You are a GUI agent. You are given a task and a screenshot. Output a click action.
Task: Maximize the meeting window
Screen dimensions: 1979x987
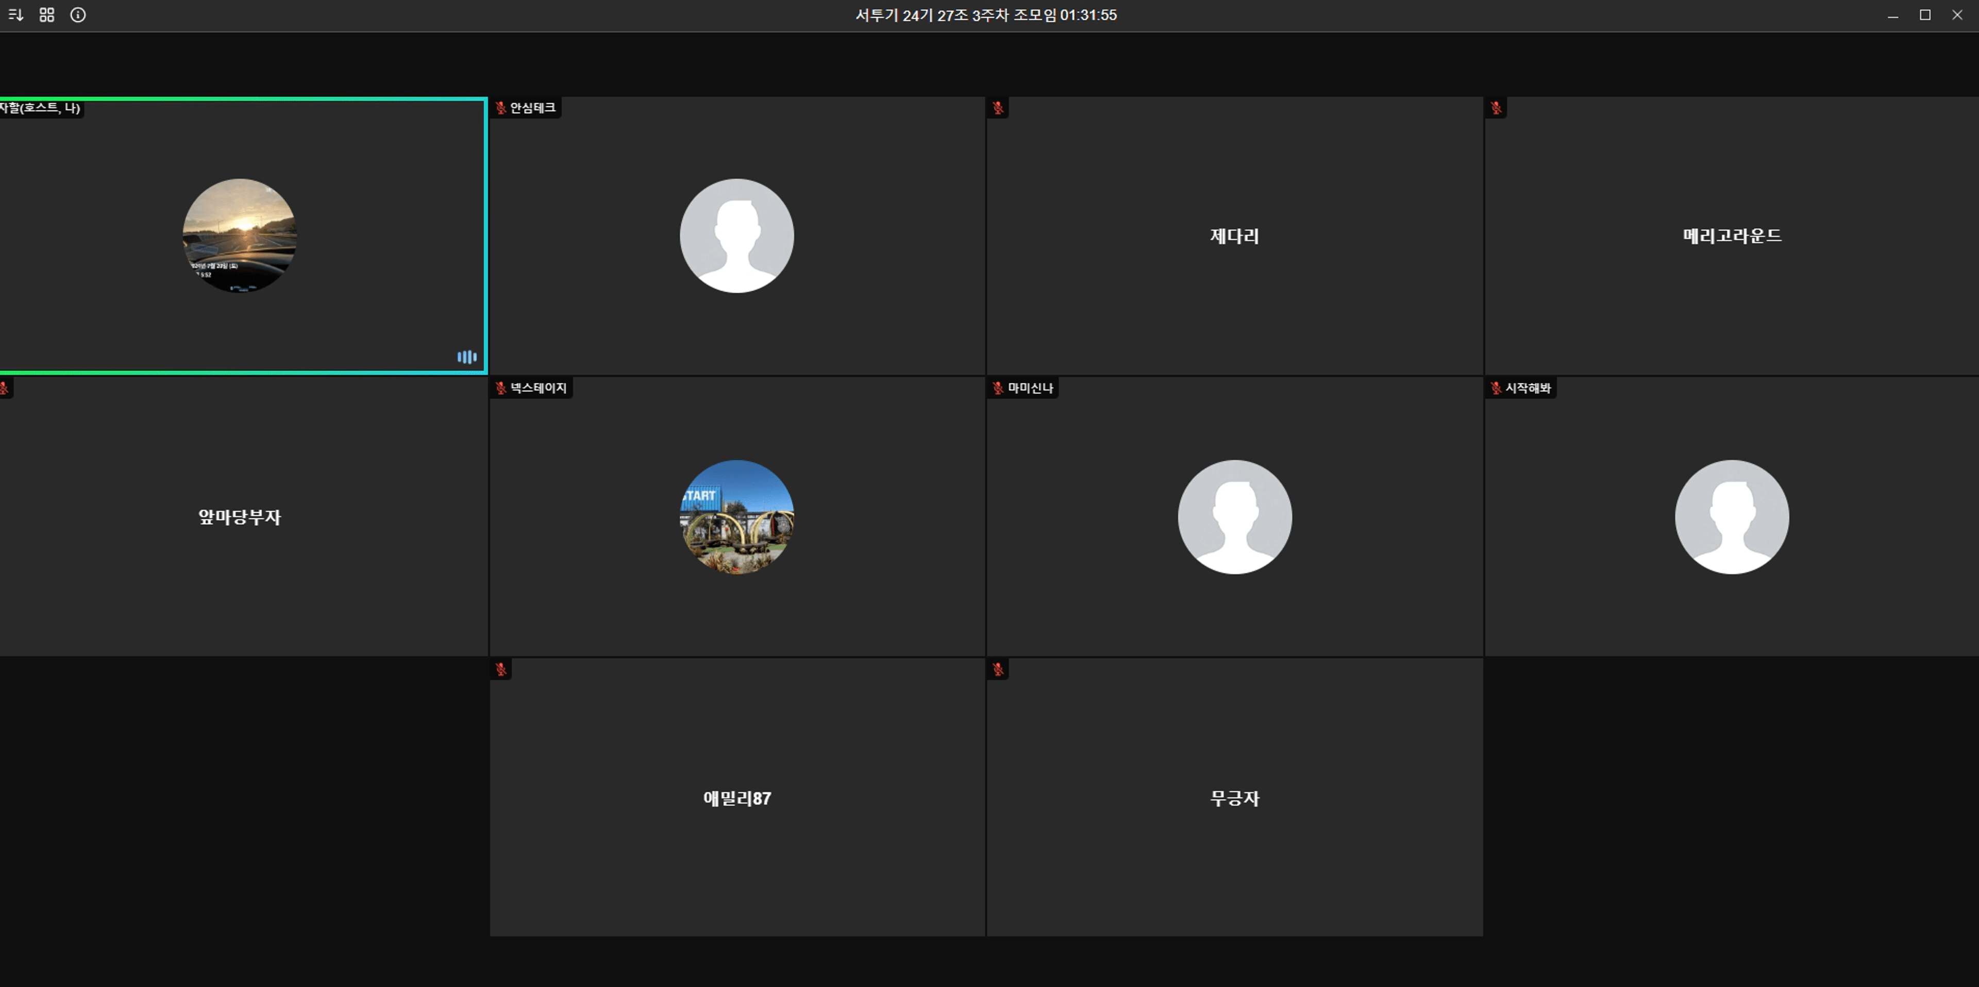click(1925, 14)
